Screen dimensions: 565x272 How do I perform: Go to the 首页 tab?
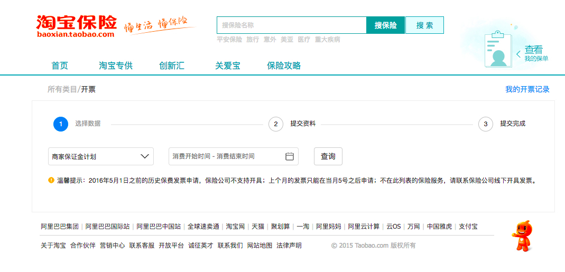pyautogui.click(x=60, y=65)
